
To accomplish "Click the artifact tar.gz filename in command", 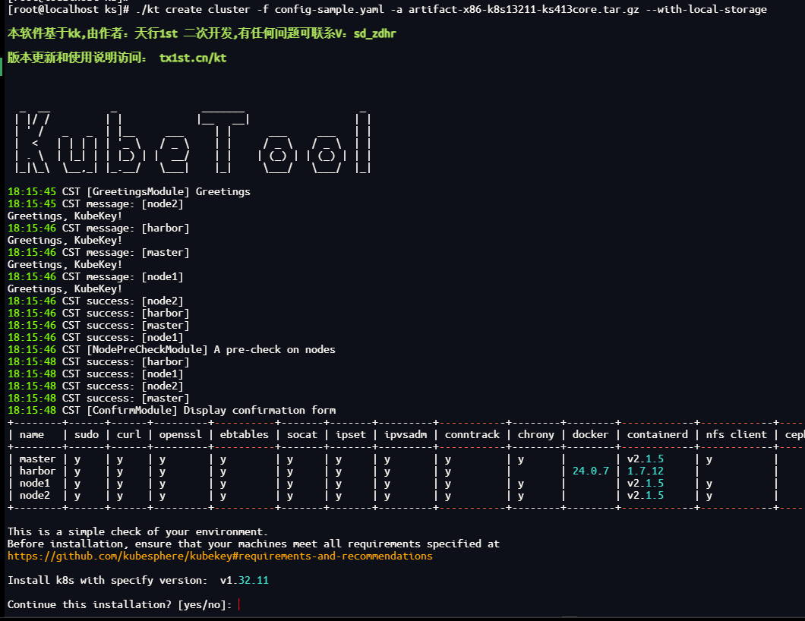I will (524, 10).
